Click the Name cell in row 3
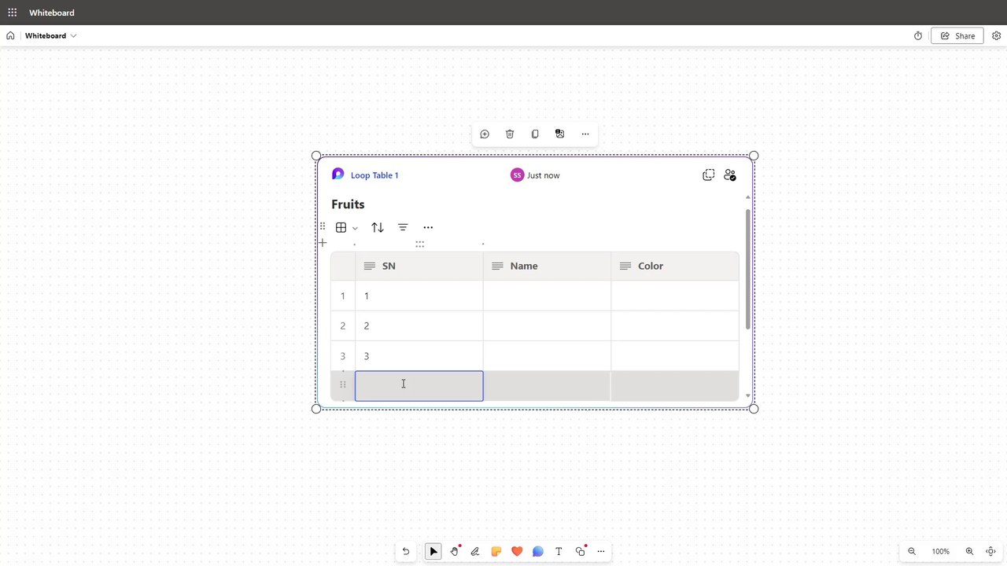 click(x=547, y=356)
